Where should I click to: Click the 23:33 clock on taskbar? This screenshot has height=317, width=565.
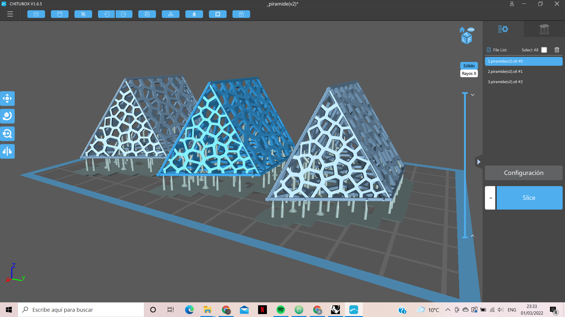pos(532,310)
